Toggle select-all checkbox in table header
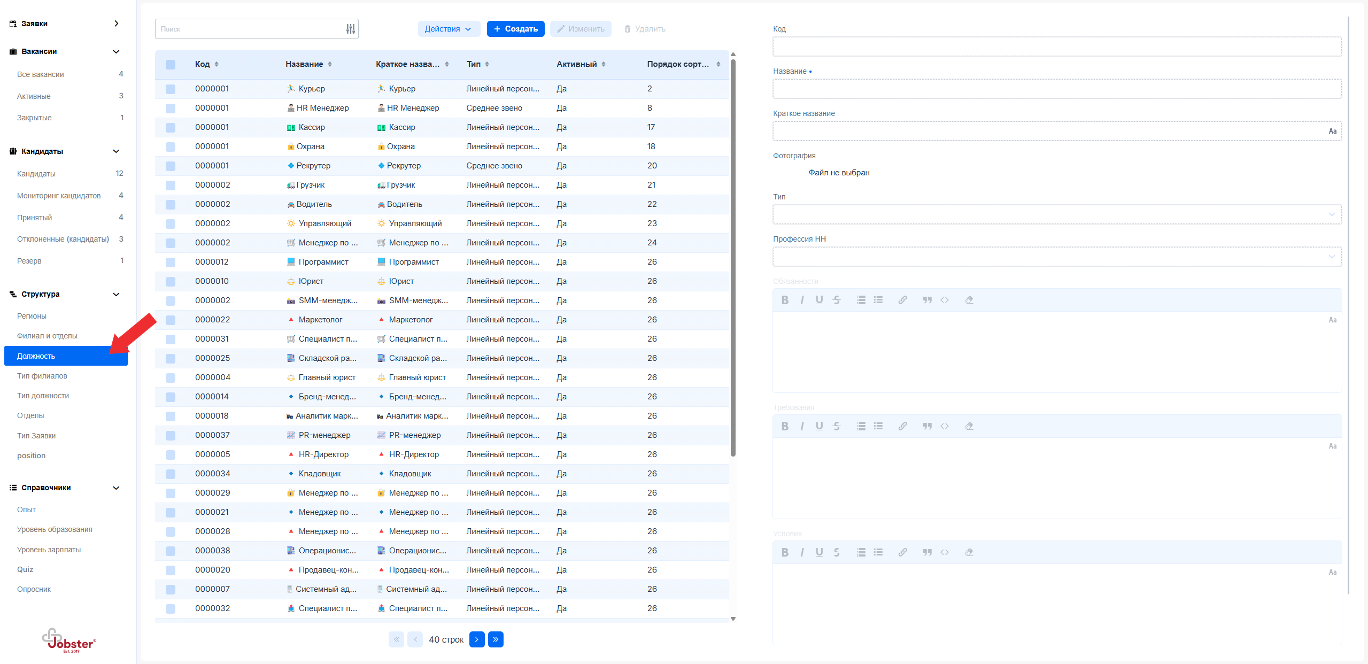This screenshot has height=664, width=1368. 171,64
